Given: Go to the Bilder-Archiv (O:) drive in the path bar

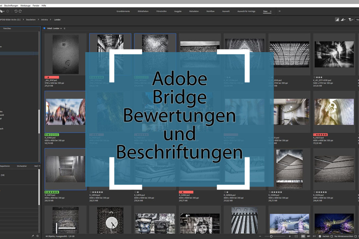Looking at the screenshot, I should coord(10,20).
